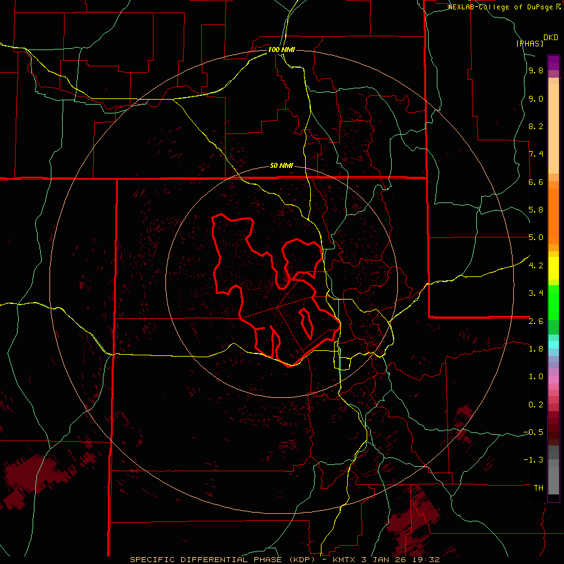
Task: Pick the purple top segment of the color bar
Action: point(553,63)
